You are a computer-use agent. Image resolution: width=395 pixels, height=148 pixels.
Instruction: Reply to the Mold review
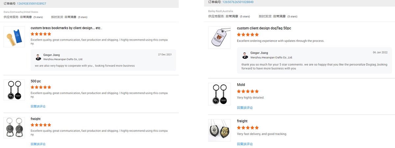[x=245, y=108]
